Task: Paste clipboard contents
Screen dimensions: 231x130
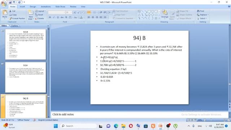Action: 5,14
